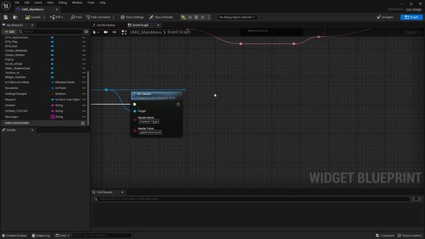Navigate forward in graph history
Image resolution: width=425 pixels, height=239 pixels.
[114, 33]
